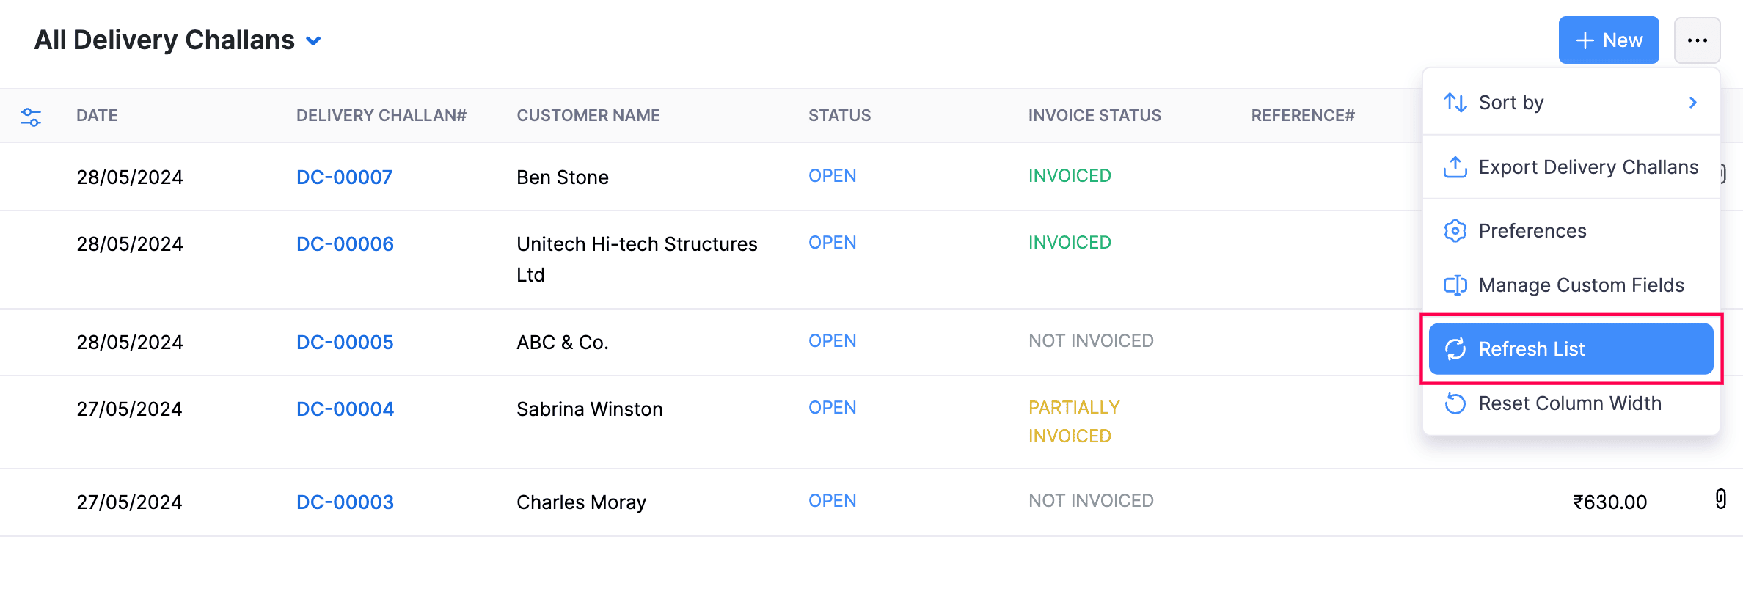Click the Reset Column Width icon
Screen dimensions: 1743x597
point(1455,403)
